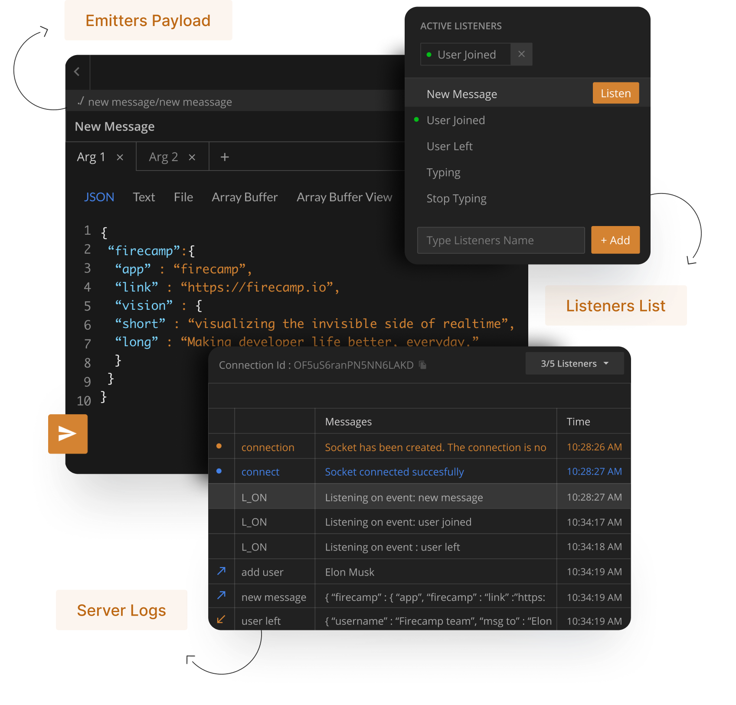
Task: Add a new argument tab with the plus
Action: (225, 157)
